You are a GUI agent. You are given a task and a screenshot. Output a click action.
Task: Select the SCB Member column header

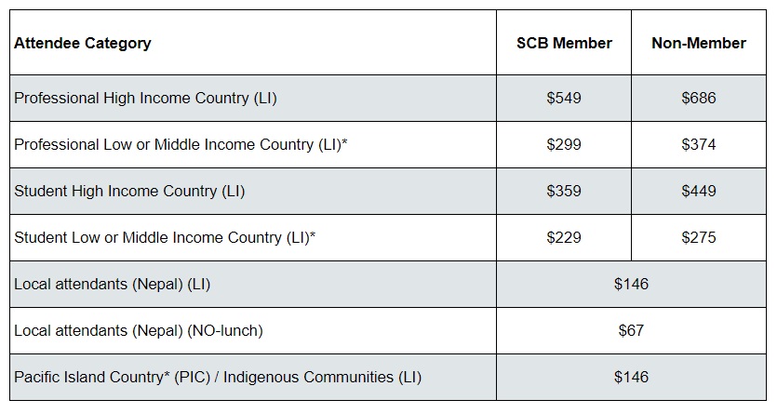click(x=564, y=43)
